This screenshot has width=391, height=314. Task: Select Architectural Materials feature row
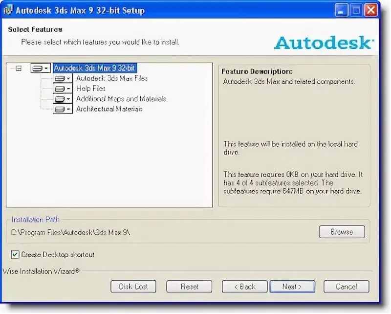pos(109,109)
